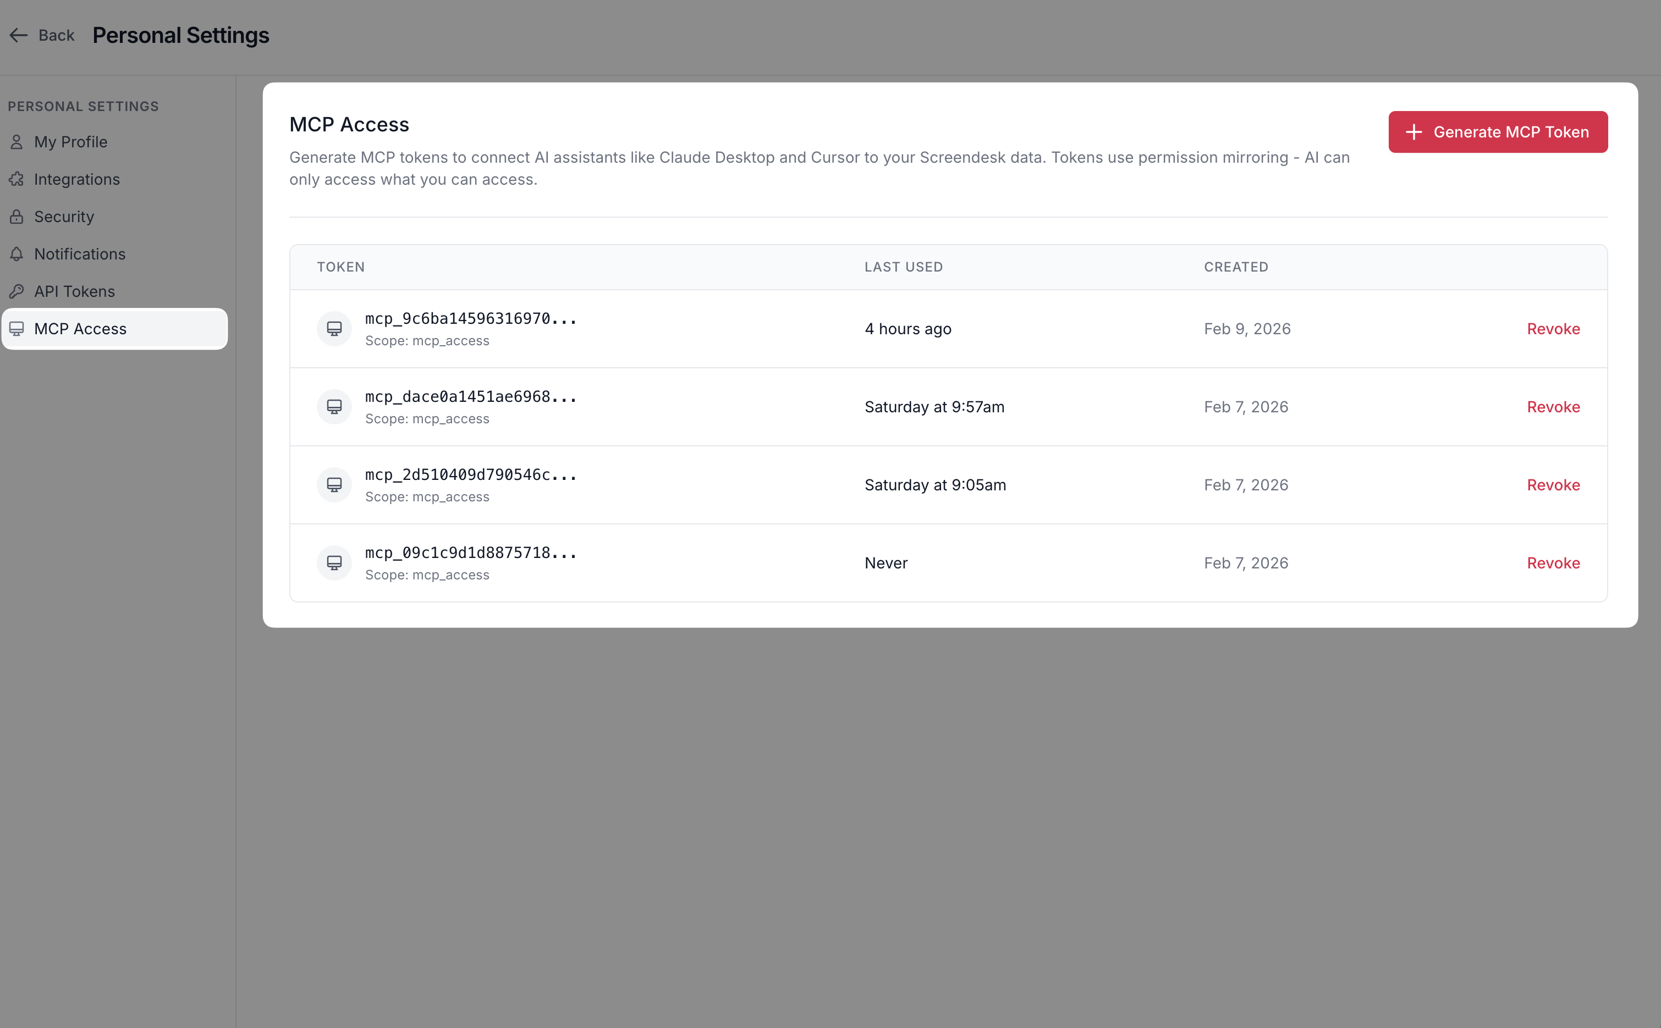This screenshot has height=1028, width=1661.
Task: Revoke the token last used Saturday 9:05am
Action: click(x=1553, y=485)
